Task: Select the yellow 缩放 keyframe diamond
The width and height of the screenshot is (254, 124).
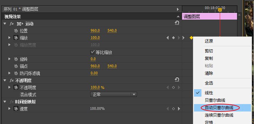Action: pos(191,38)
